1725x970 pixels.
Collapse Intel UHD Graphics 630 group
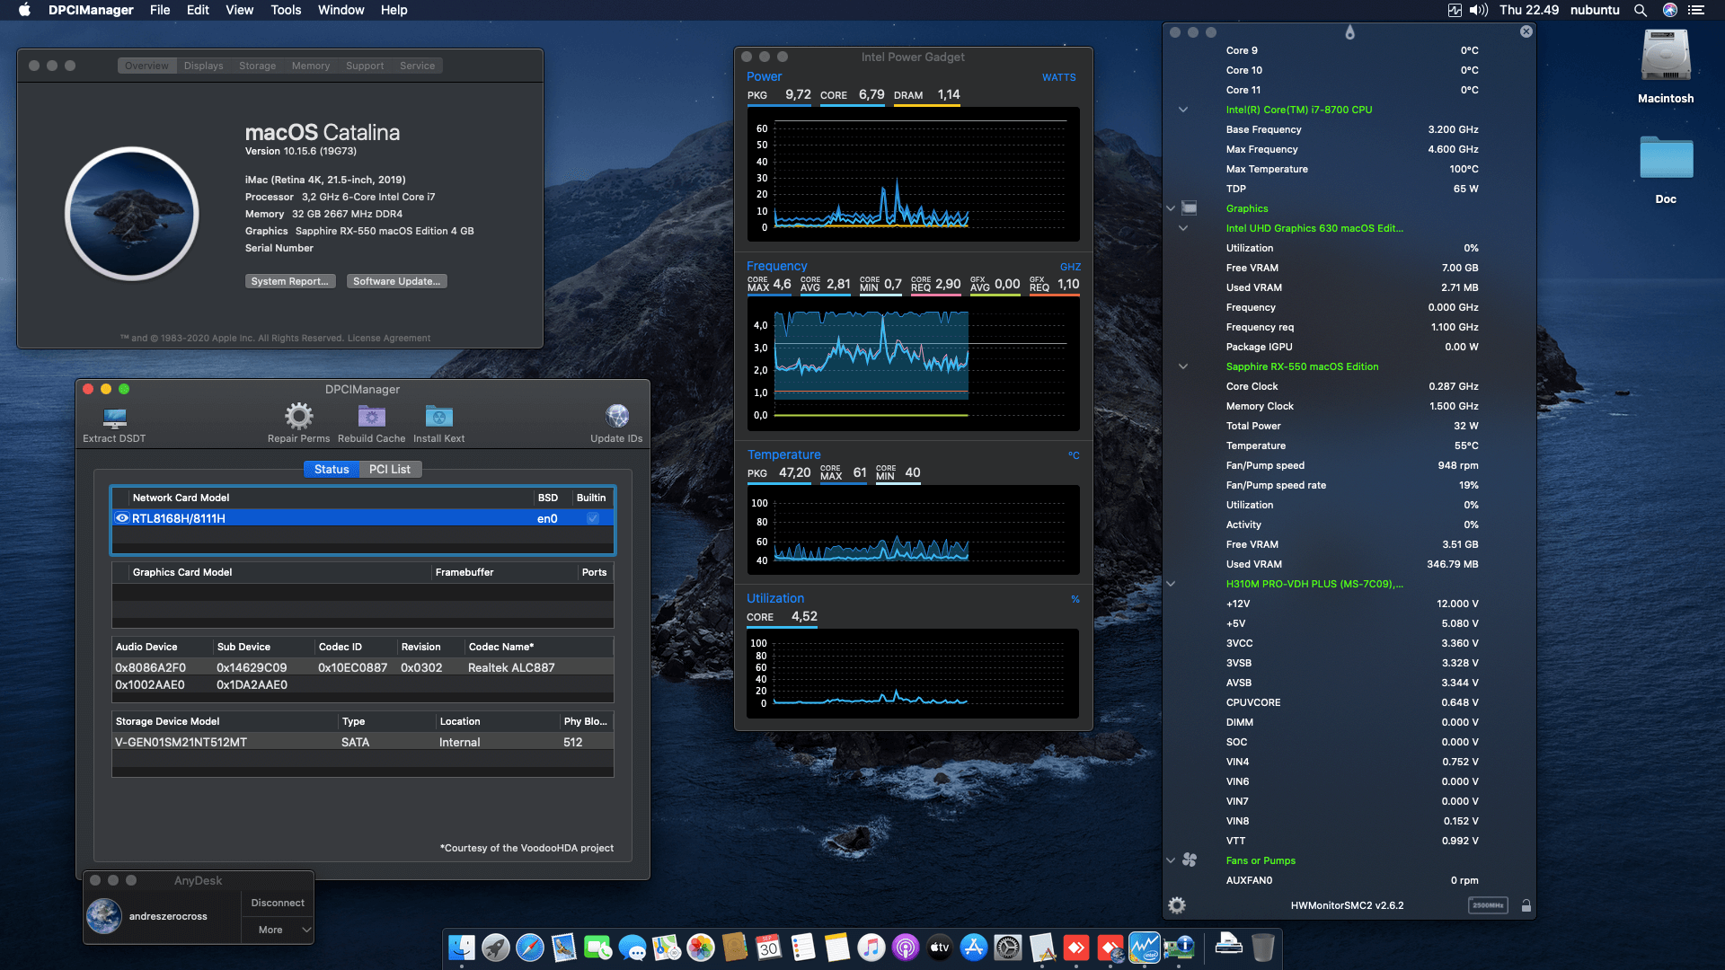1183,228
